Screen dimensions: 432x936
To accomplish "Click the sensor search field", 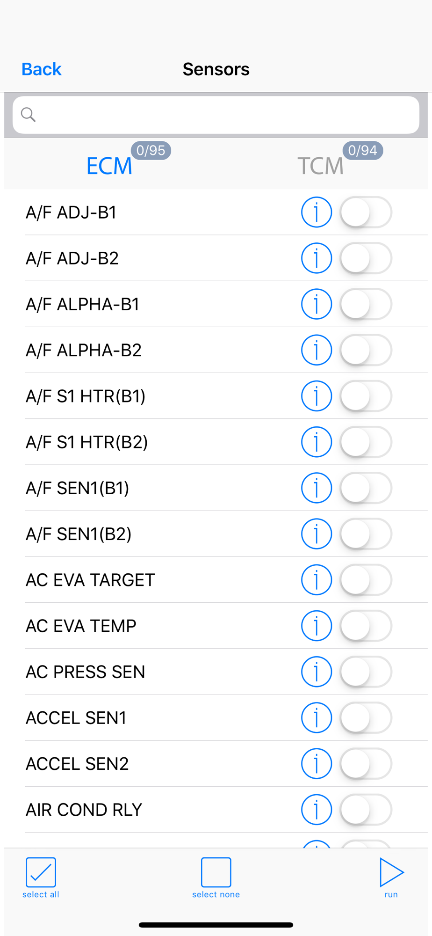I will [x=216, y=115].
